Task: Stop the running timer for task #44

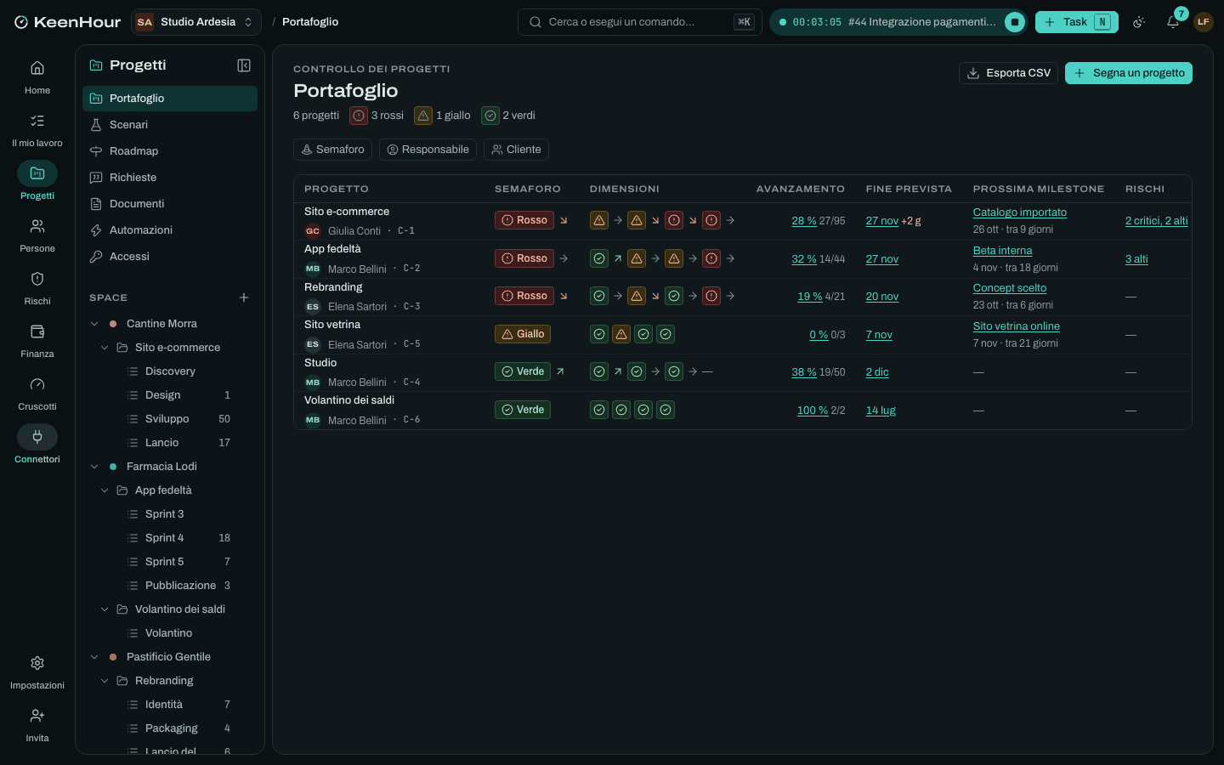Action: [x=1014, y=22]
